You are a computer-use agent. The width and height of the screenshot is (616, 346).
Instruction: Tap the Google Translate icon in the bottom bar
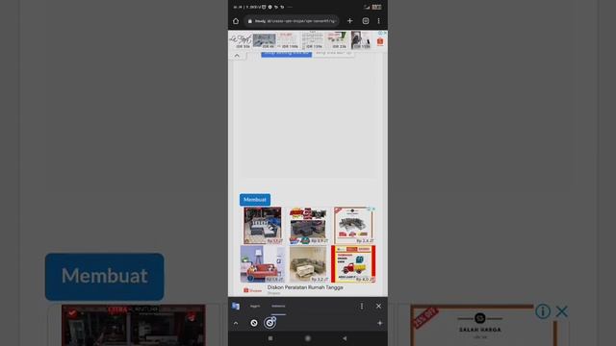point(236,306)
